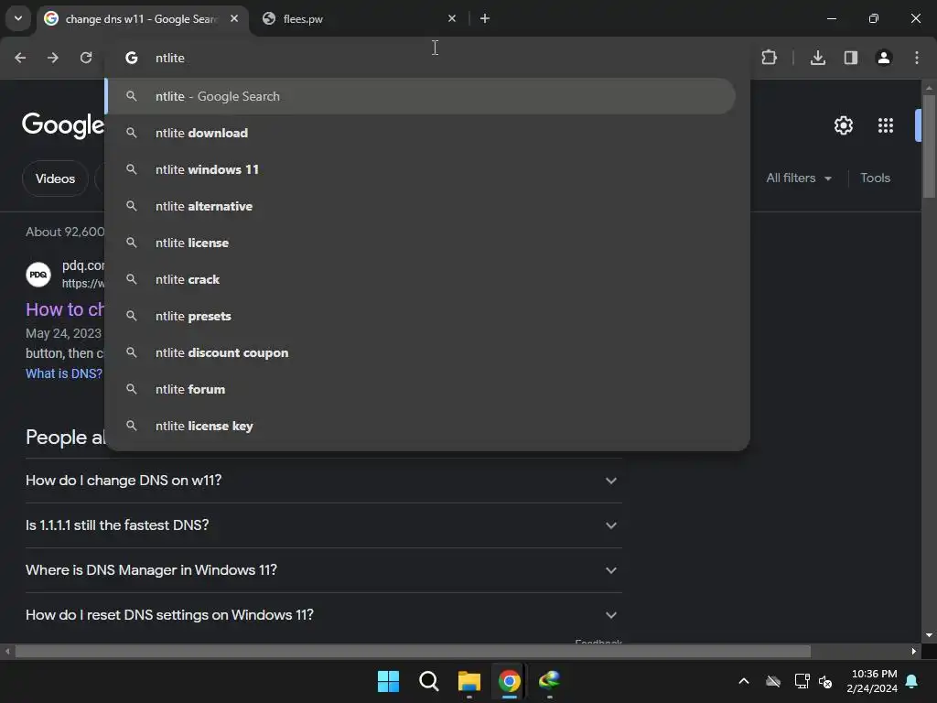Screen dimensions: 937x703
Task: Open the search Tools button
Action: [x=875, y=178]
